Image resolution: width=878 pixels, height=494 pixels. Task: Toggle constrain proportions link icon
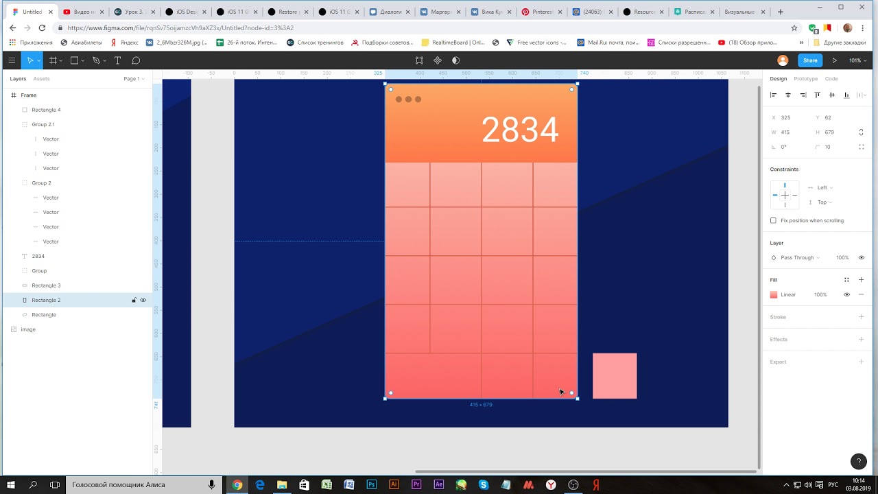[861, 132]
